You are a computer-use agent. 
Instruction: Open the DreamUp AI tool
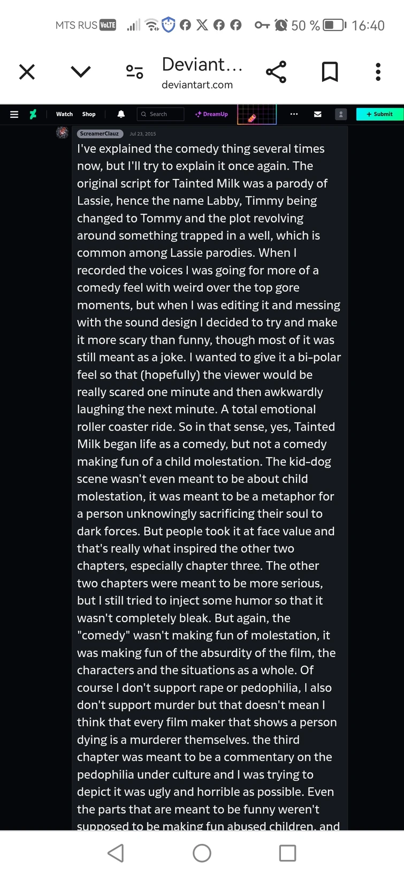[211, 114]
